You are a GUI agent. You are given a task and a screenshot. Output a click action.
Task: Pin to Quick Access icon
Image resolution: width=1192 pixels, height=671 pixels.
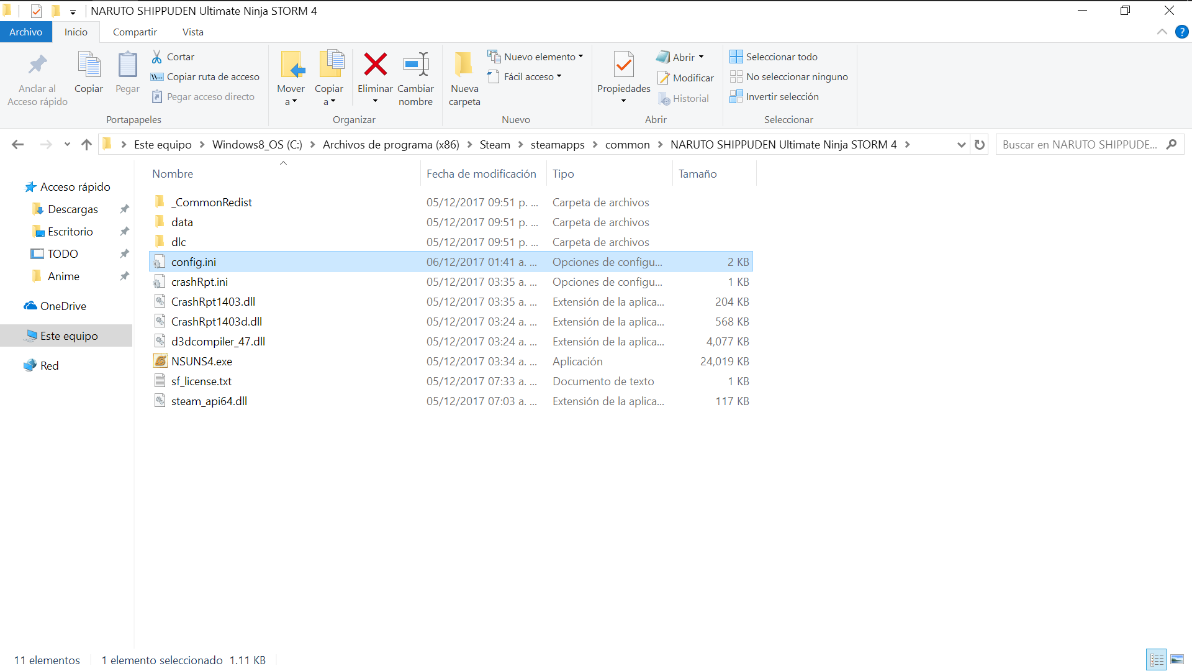tap(37, 65)
